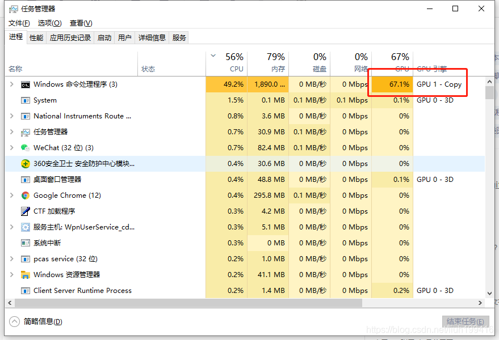Image resolution: width=499 pixels, height=340 pixels.
Task: Expand the Google Chrome (12) group
Action: click(12, 195)
